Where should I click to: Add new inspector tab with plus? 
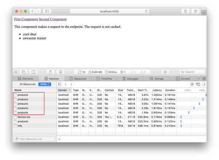click(199, 79)
